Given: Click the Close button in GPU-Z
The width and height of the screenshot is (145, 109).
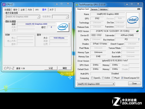Looking at the screenshot, I should click(x=134, y=83).
